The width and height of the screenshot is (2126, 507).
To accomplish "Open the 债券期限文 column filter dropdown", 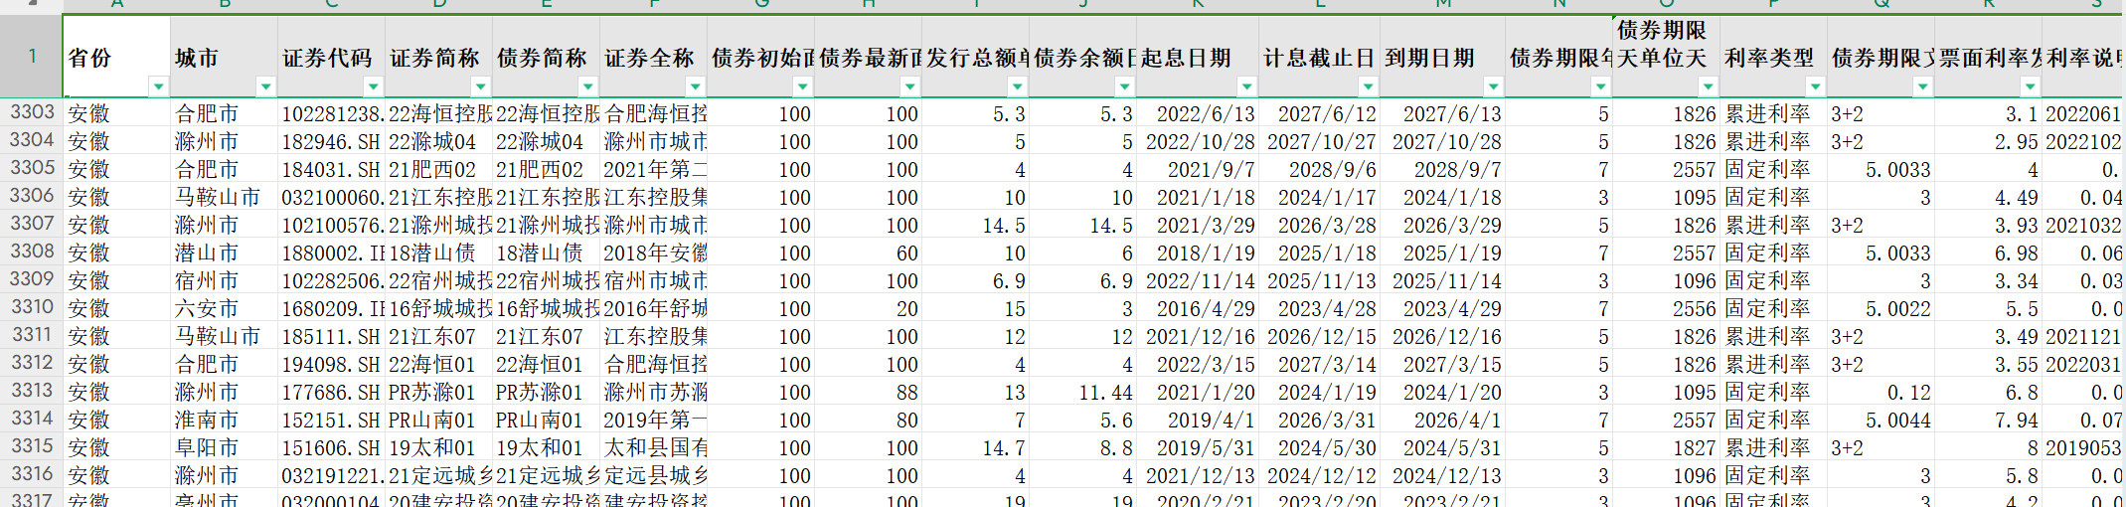I will tap(1922, 86).
